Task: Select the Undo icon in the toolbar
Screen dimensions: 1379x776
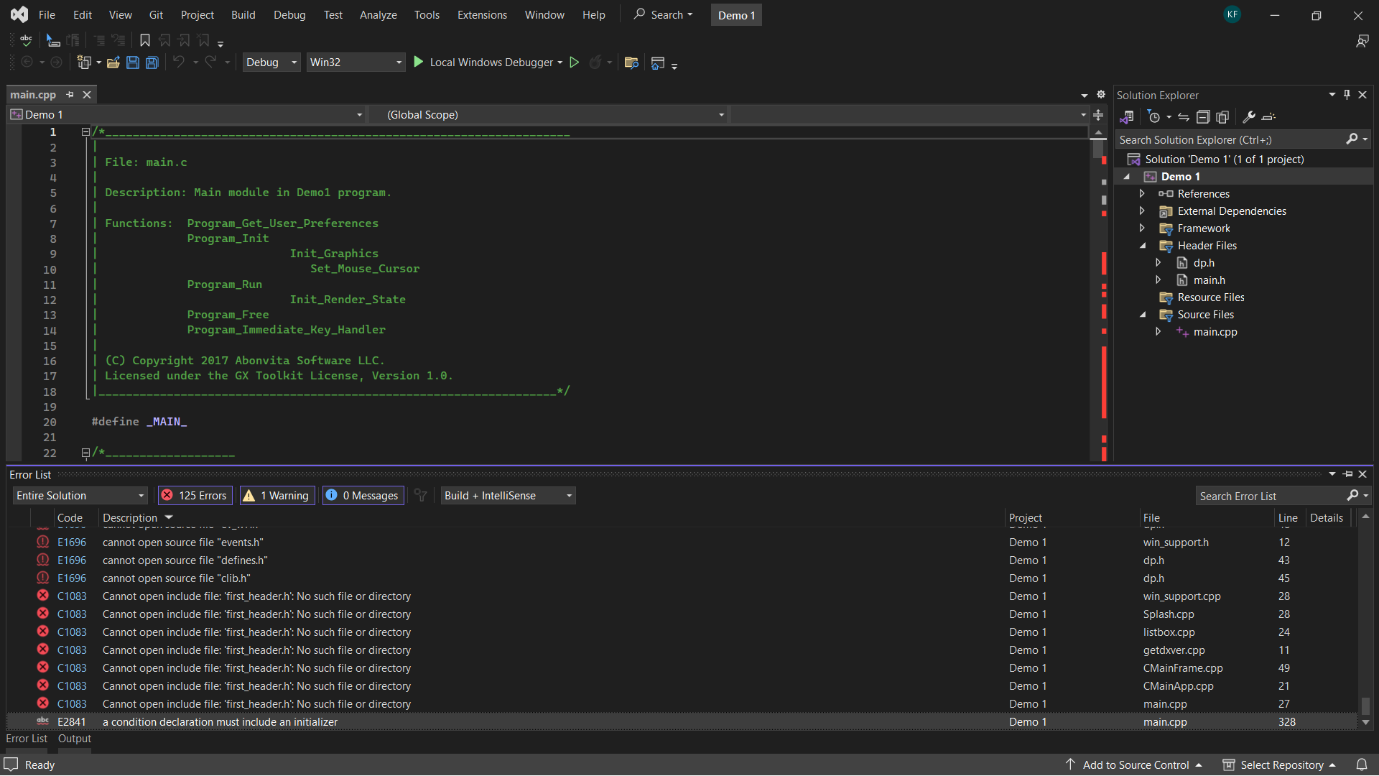Action: (x=180, y=63)
